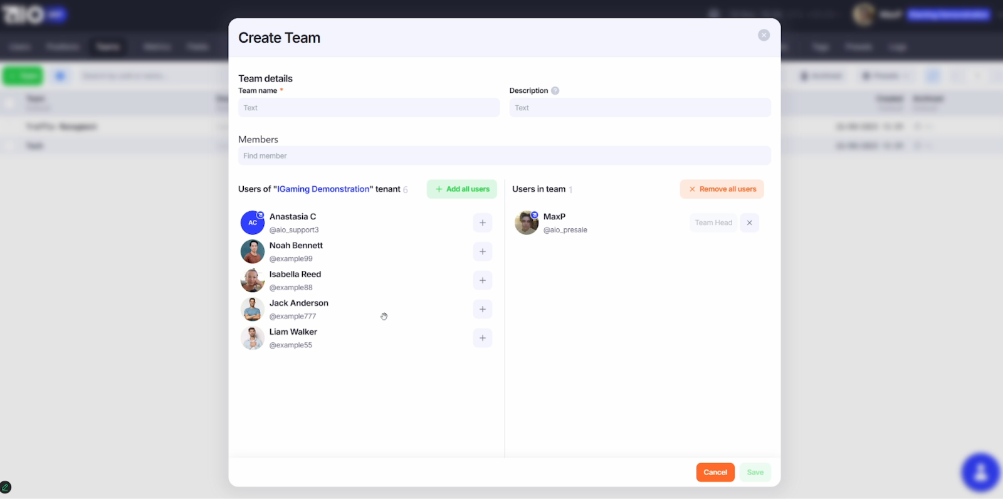Screen dimensions: 1003x499
Task: Focus the Team name text field
Action: pyautogui.click(x=369, y=108)
